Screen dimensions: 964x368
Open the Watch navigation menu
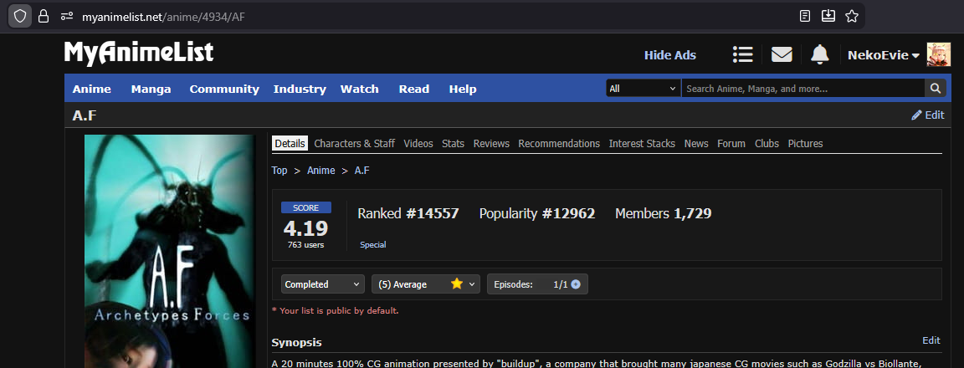[x=360, y=89]
